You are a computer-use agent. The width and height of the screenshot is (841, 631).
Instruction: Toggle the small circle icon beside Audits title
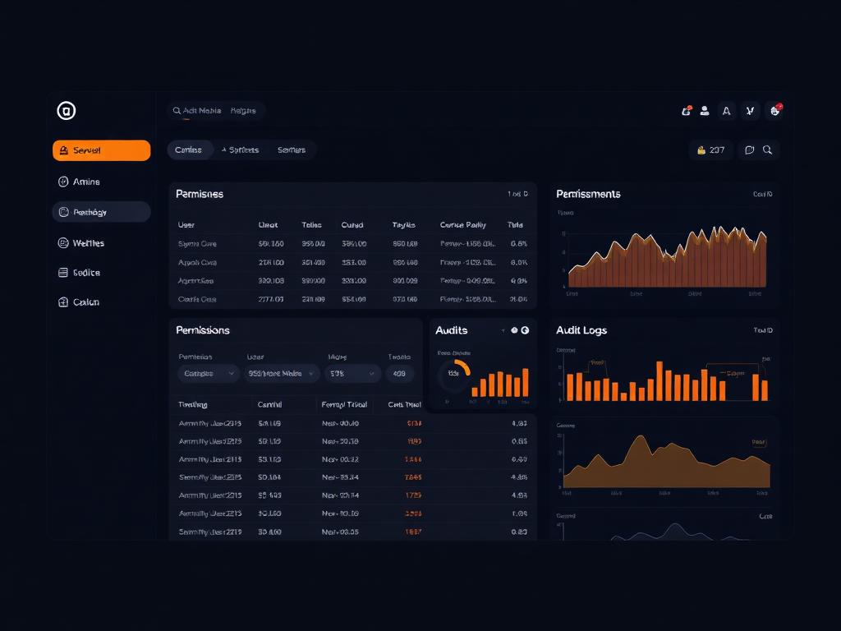tap(515, 330)
